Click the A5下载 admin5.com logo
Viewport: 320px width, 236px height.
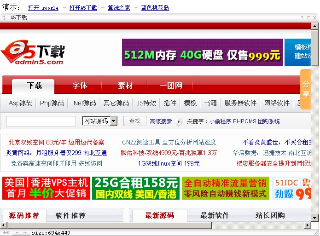pyautogui.click(x=33, y=52)
